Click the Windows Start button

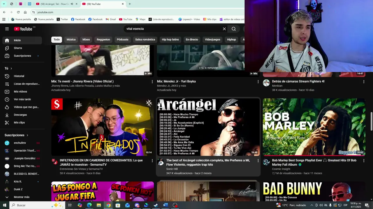point(5,205)
